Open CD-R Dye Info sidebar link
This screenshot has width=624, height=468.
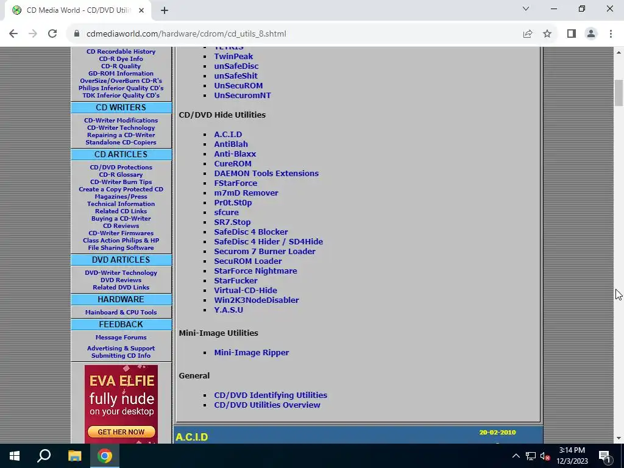click(121, 59)
